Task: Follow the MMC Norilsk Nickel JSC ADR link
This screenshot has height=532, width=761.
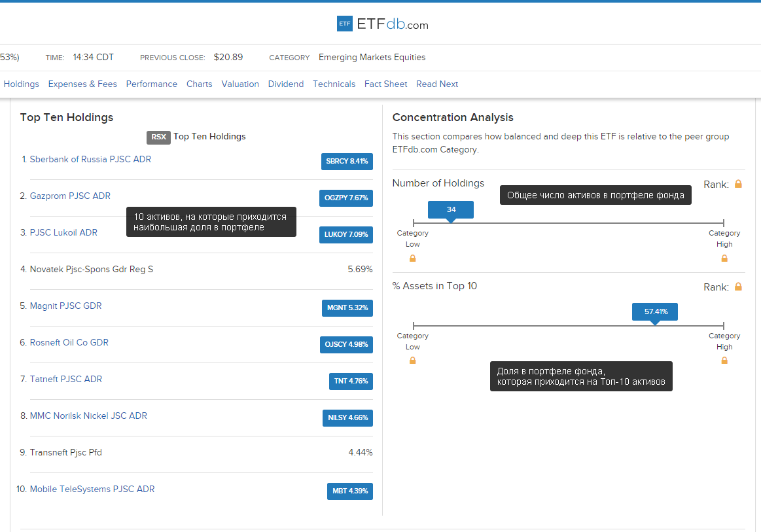Action: pos(88,416)
